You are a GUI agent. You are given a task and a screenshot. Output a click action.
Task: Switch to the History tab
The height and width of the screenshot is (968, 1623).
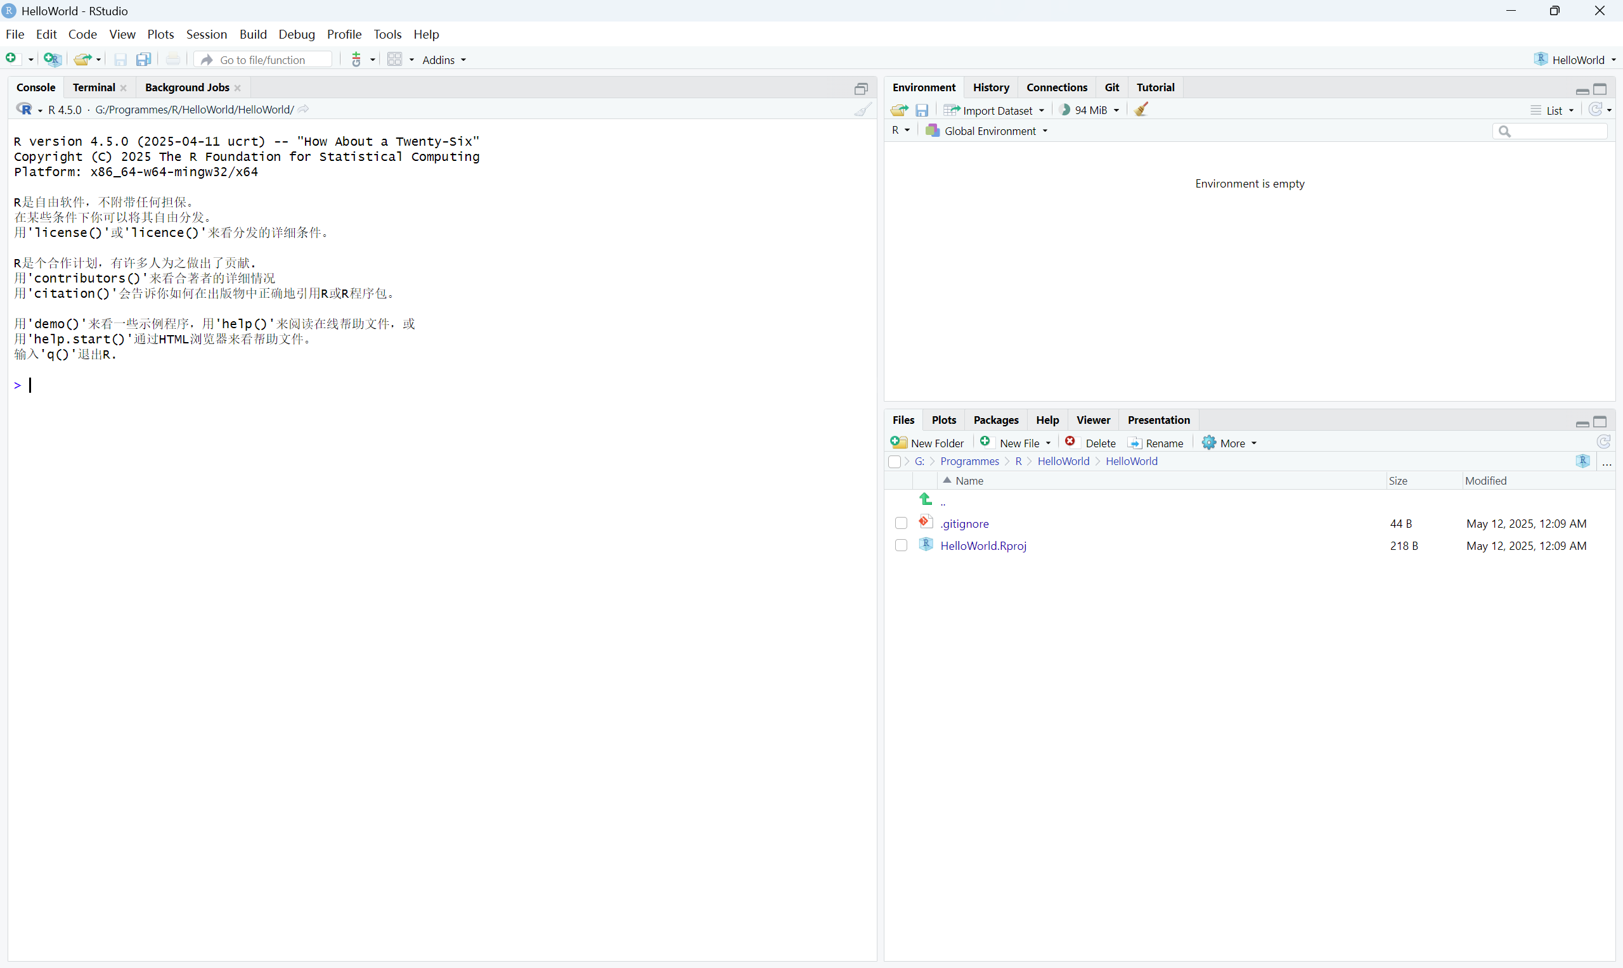[x=991, y=87]
